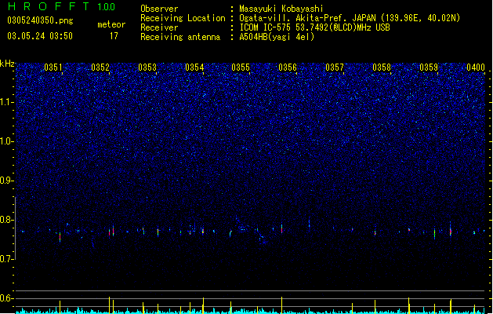Click the 0.6 frequency axis label
This screenshot has height=314, width=493.
(7, 298)
